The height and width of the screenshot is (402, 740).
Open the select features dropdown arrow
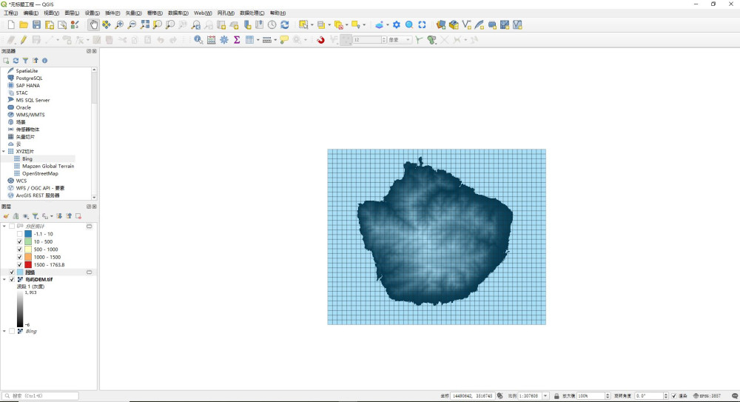point(312,25)
